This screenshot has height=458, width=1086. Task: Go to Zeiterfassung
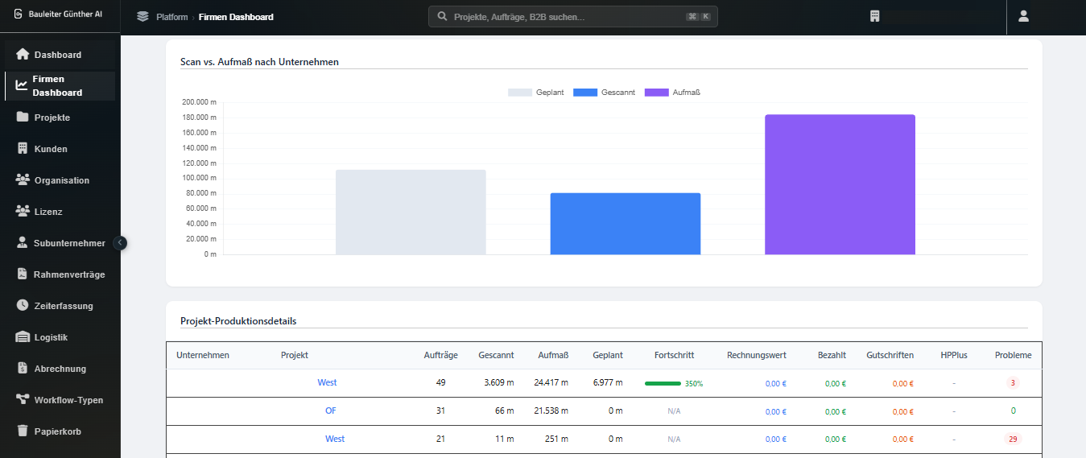point(60,306)
